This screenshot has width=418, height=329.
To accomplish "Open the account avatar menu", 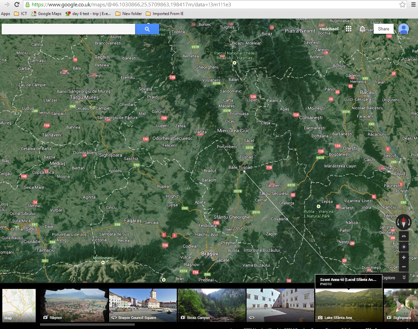I will [404, 29].
